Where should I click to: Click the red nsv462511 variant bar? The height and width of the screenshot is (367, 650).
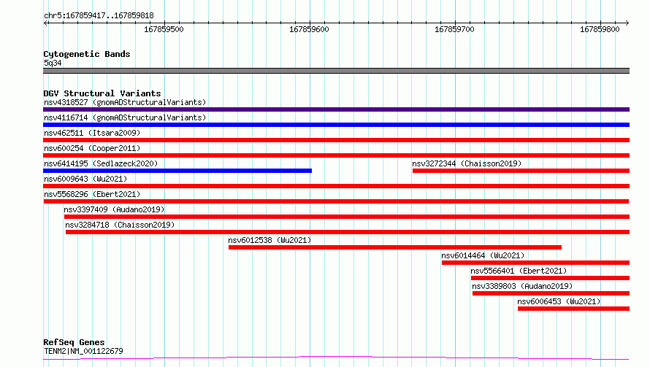point(336,140)
